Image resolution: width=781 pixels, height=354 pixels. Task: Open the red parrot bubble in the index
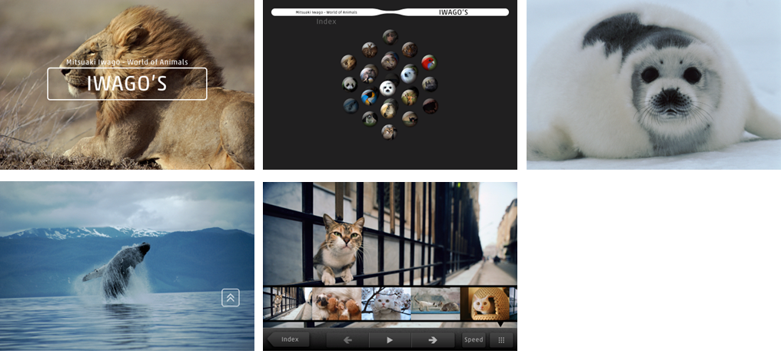[429, 62]
